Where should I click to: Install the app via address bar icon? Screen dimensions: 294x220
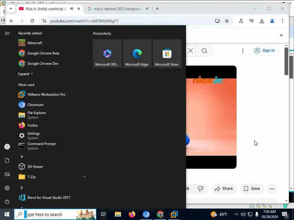coord(218,21)
